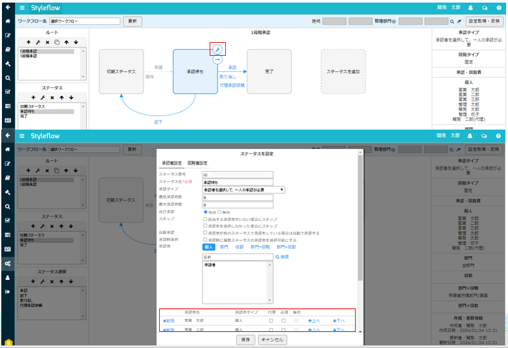The image size is (508, 348).
Task: Click the gears icon in lower sidebar
Action: click(8, 263)
